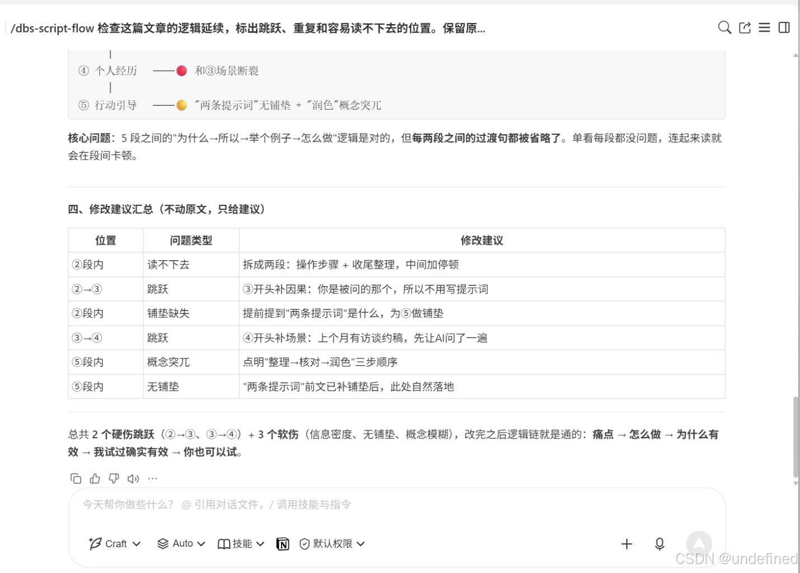
Task: Open the hamburger menu icon in the header
Action: coord(764,27)
